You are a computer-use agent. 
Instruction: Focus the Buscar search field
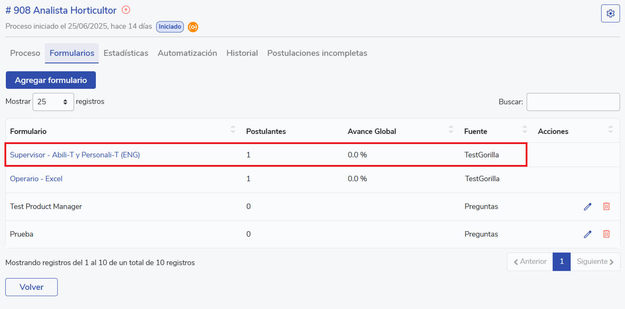(573, 102)
